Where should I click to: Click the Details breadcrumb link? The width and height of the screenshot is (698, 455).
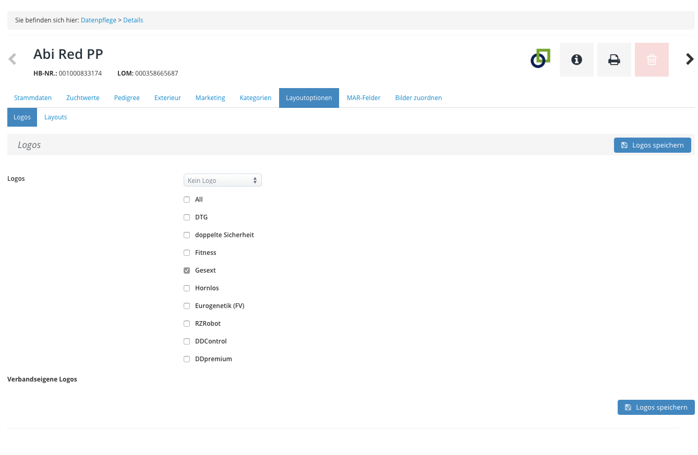pos(133,20)
